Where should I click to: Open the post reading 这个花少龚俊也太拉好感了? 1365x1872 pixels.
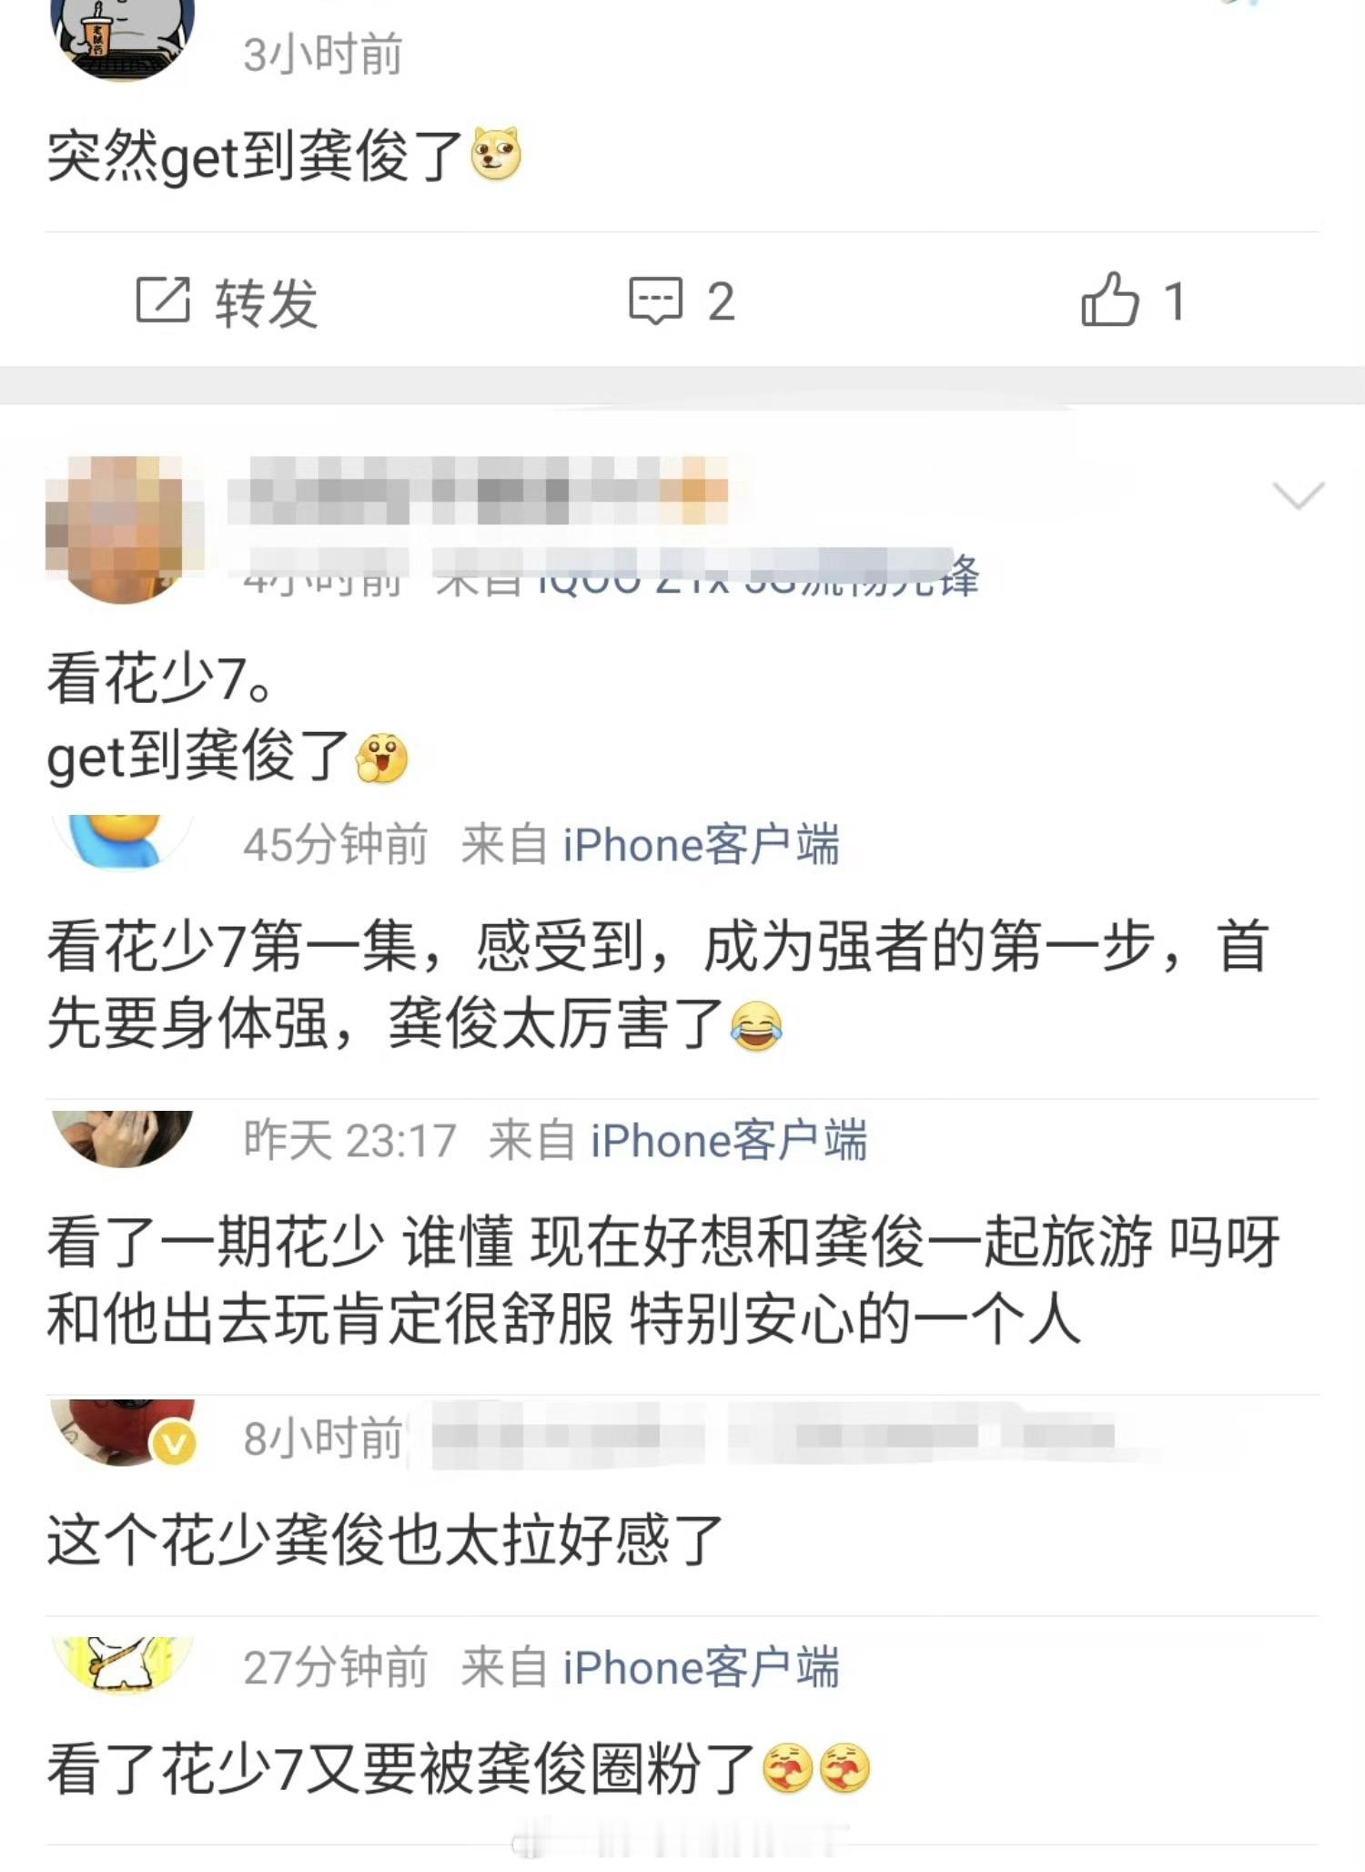click(385, 1540)
